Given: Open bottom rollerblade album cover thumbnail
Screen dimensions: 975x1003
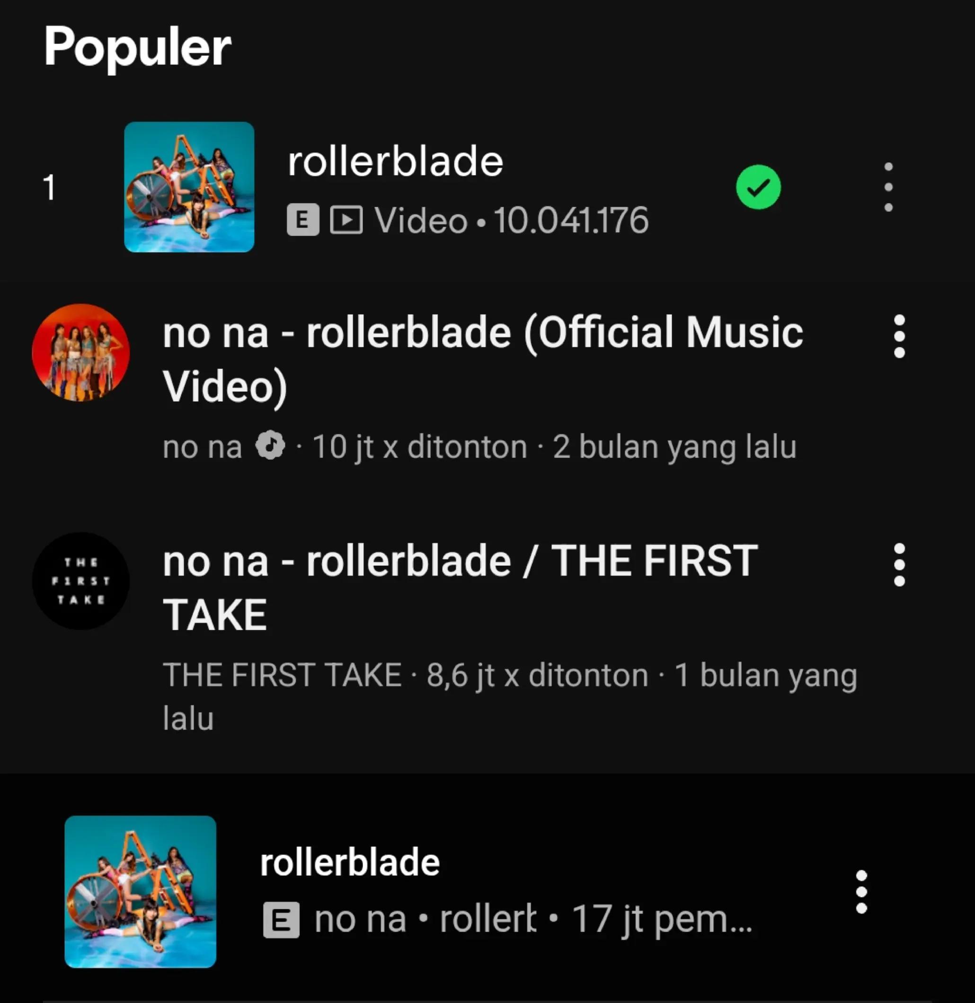Looking at the screenshot, I should (x=140, y=891).
